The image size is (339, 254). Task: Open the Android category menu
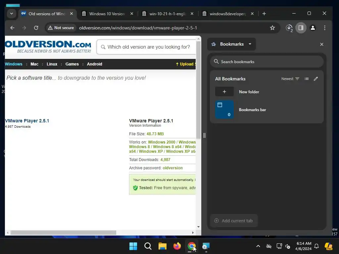[94, 64]
